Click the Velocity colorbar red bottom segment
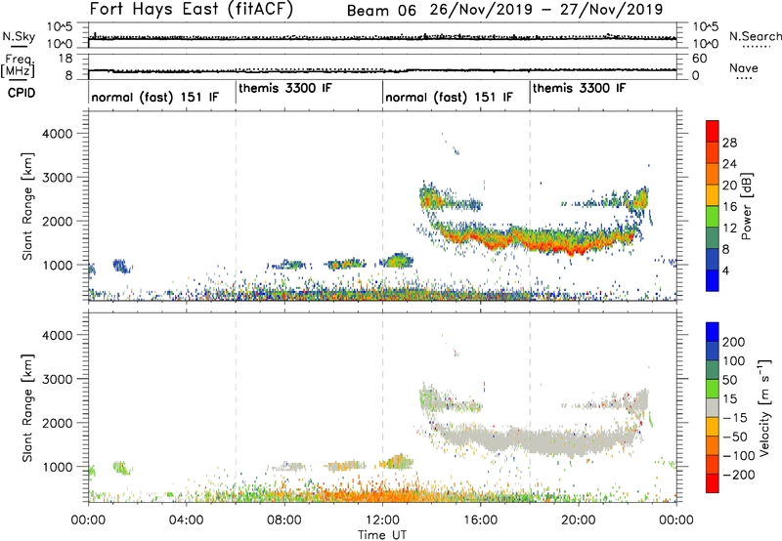 [713, 483]
